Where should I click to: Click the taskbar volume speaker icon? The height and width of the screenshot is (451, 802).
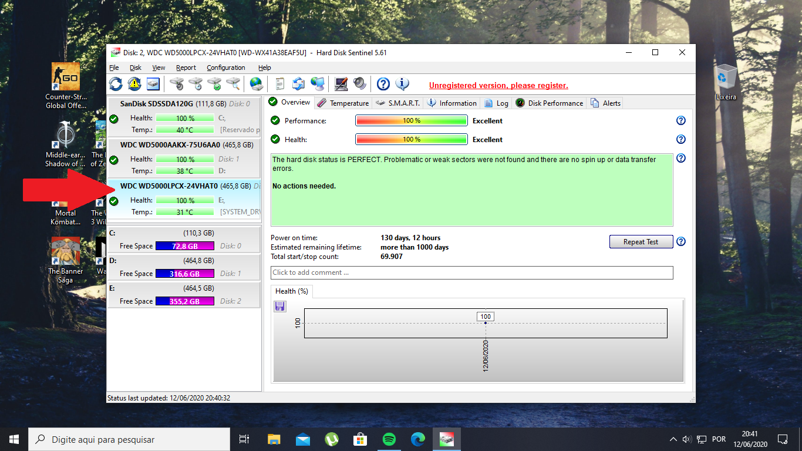(687, 439)
